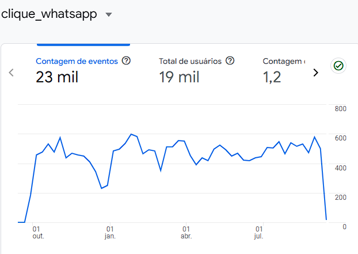Viewport: 358px width, 254px height.
Task: Click the 01 jan. date axis label
Action: pos(110,232)
